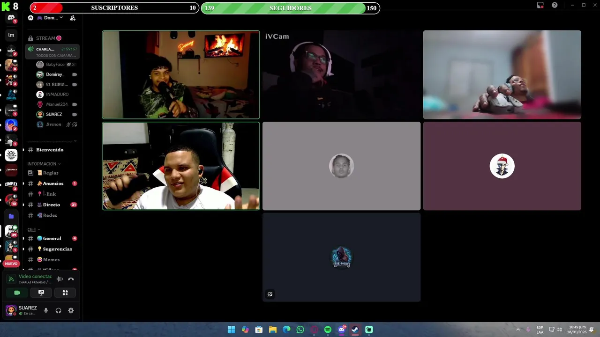Click the connection signal quality icon
600x337 pixels.
pyautogui.click(x=11, y=279)
